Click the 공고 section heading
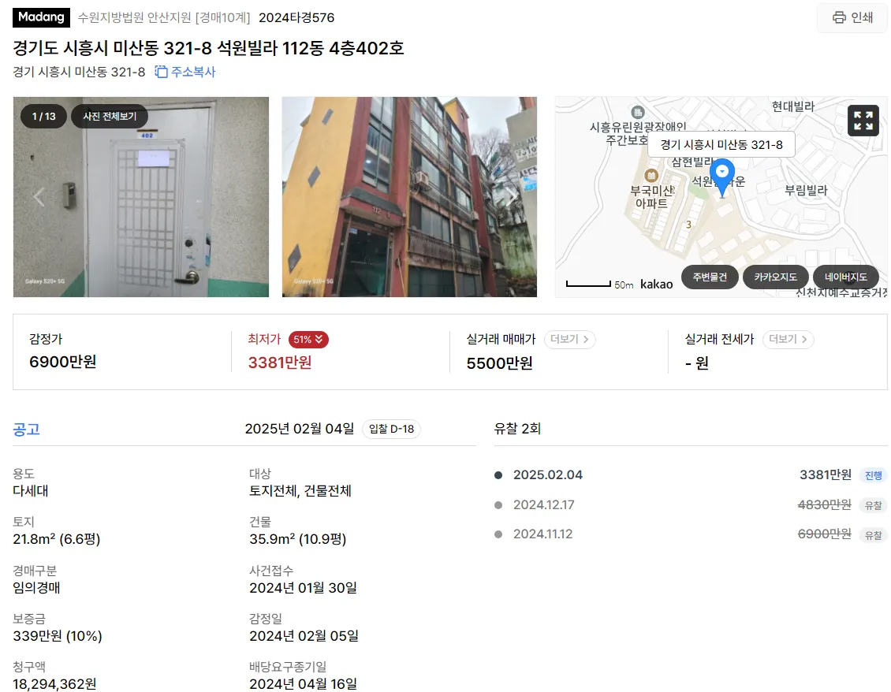 (x=26, y=429)
